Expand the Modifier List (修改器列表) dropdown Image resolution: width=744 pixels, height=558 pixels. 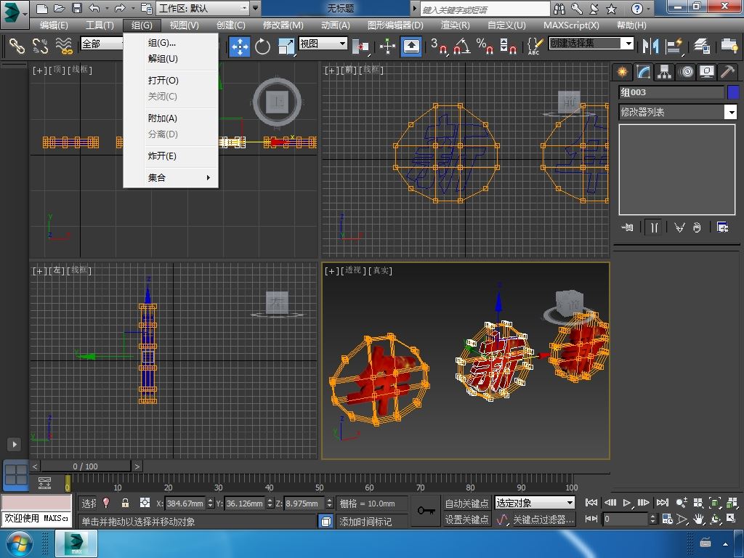[730, 112]
